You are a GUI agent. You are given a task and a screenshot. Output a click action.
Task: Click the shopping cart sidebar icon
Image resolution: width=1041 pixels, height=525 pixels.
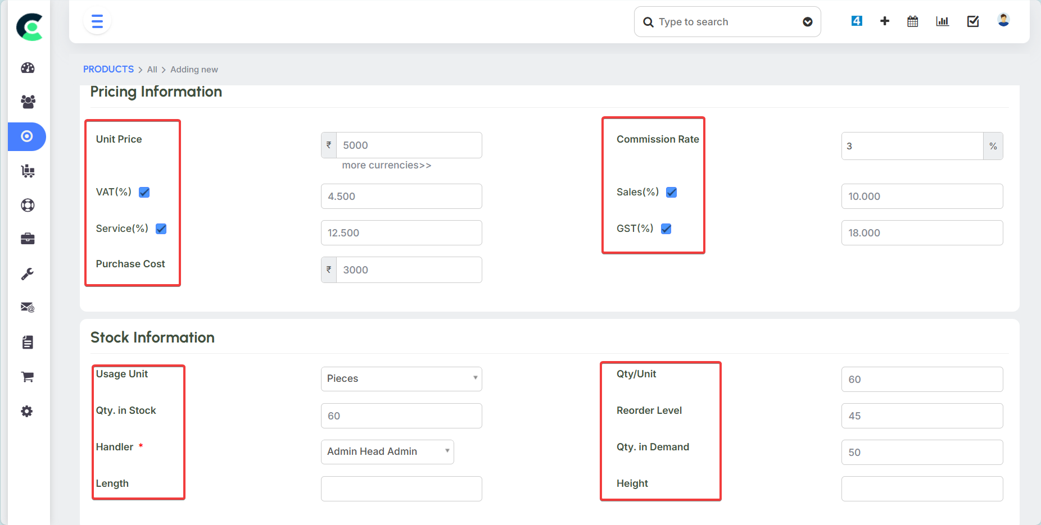coord(28,377)
